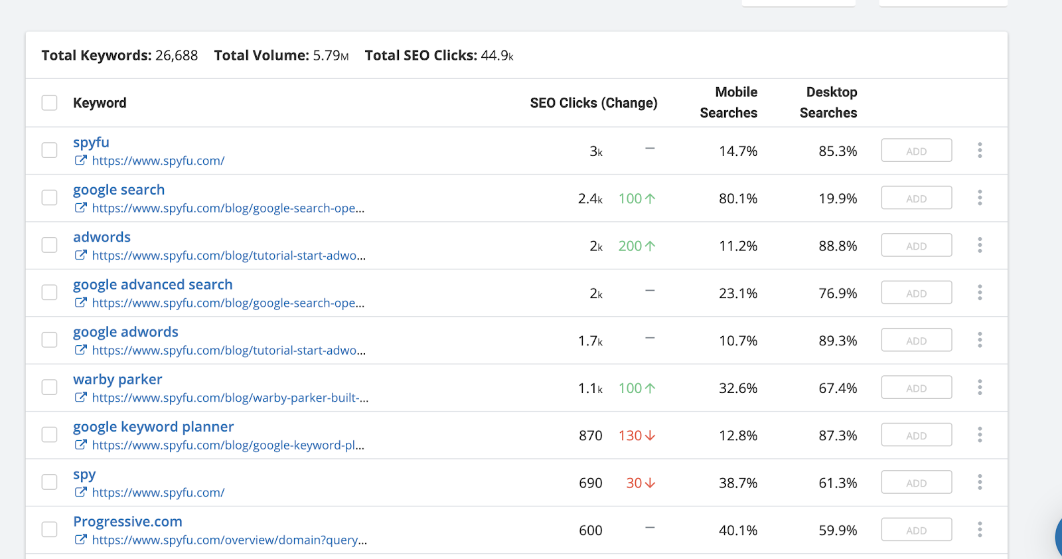Open the google keyword planner keyword link
The height and width of the screenshot is (559, 1062).
pyautogui.click(x=153, y=427)
